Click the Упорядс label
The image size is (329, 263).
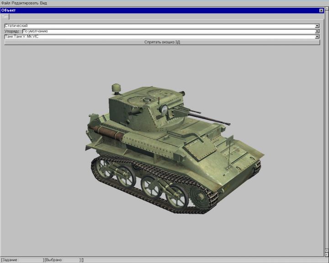point(12,32)
